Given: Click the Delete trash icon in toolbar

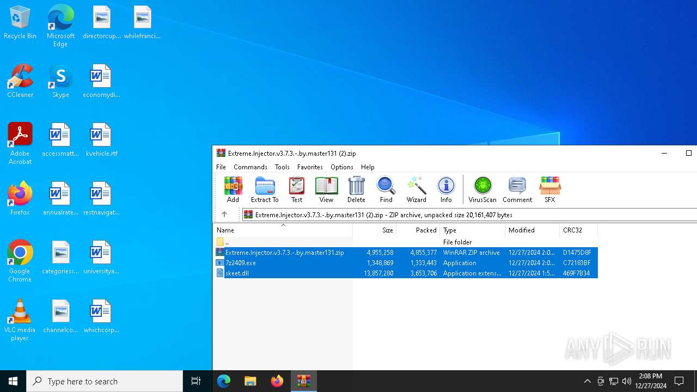Looking at the screenshot, I should pyautogui.click(x=356, y=189).
